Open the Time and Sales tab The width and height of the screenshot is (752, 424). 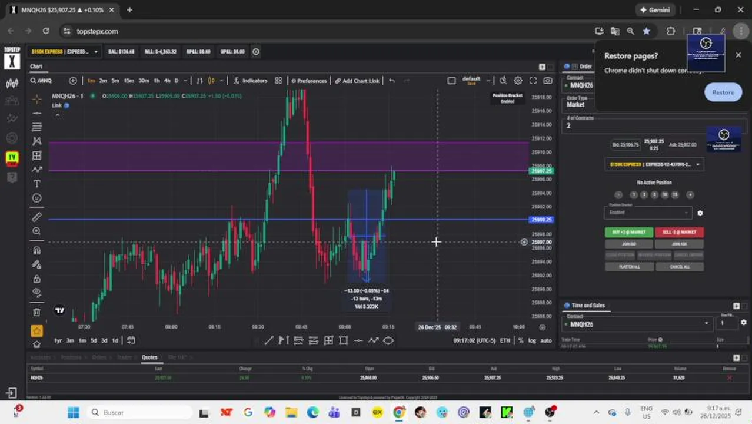(588, 305)
